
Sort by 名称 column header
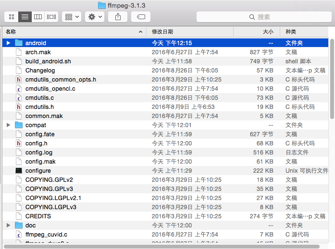coord(74,32)
